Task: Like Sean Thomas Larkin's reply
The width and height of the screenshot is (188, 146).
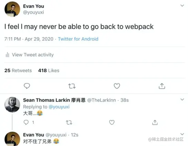Action: click(x=112, y=122)
